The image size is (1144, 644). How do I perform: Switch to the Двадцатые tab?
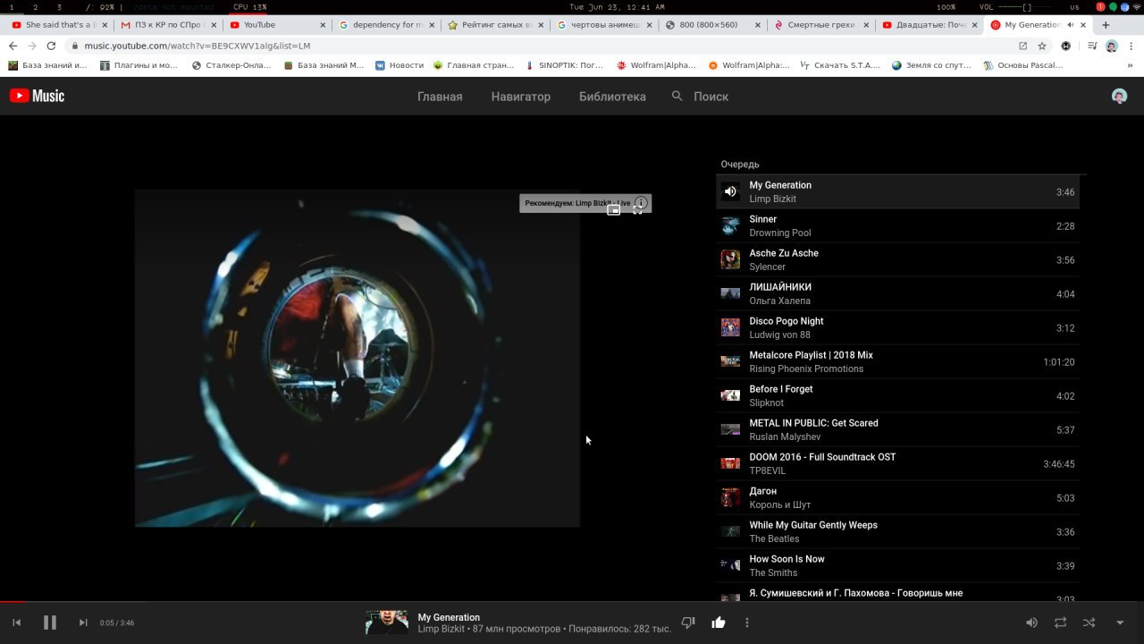(929, 25)
